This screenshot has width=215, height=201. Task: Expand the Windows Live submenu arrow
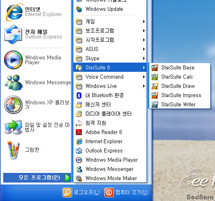144,86
